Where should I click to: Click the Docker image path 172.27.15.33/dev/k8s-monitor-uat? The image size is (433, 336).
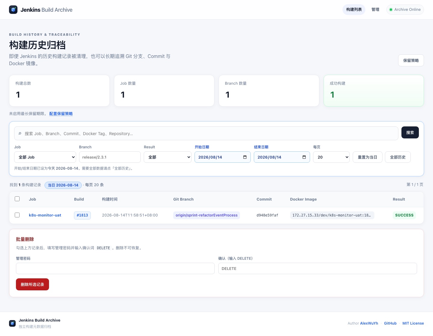click(332, 215)
